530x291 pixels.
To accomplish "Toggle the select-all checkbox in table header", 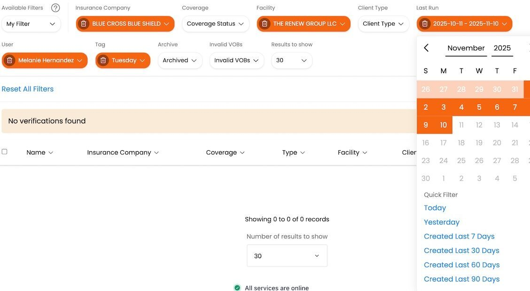I will click(5, 152).
